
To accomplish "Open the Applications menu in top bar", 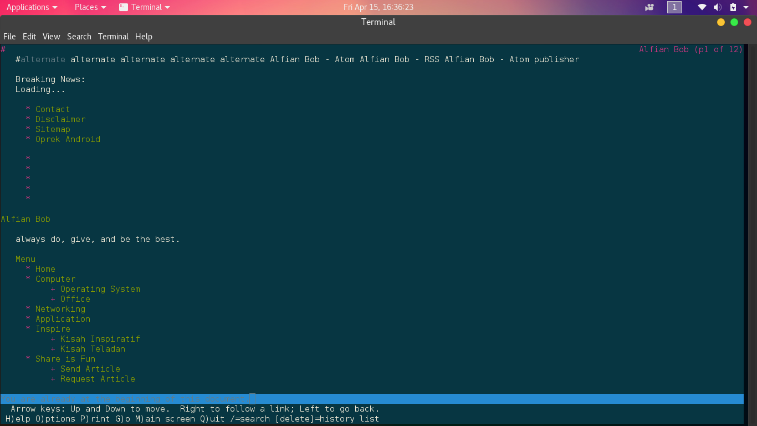I will point(32,7).
